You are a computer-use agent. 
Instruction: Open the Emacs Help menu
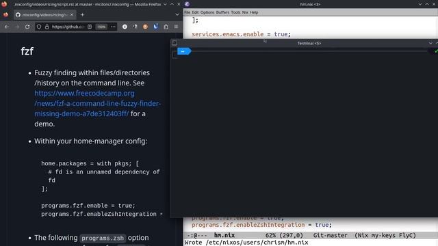(x=254, y=12)
